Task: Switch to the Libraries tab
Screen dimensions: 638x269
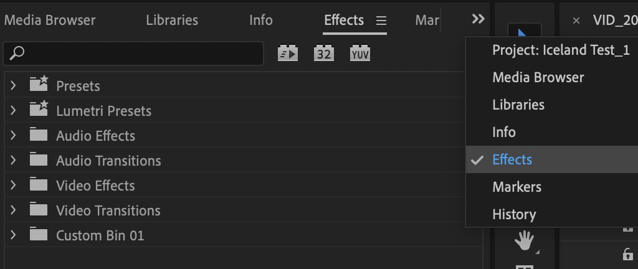Action: pyautogui.click(x=172, y=21)
